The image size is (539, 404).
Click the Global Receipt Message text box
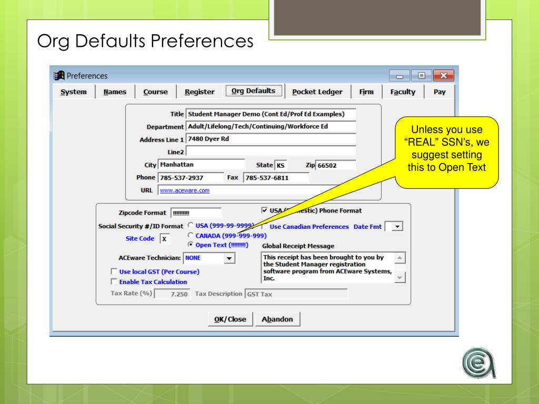pos(327,268)
